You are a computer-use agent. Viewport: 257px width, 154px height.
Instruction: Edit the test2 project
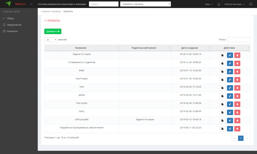230,112
